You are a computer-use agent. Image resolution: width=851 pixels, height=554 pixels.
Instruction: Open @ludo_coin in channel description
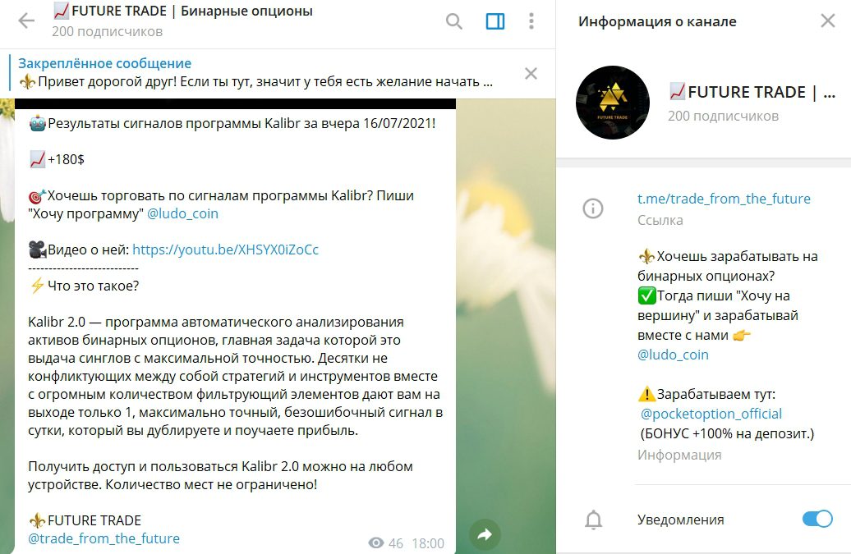pyautogui.click(x=673, y=355)
